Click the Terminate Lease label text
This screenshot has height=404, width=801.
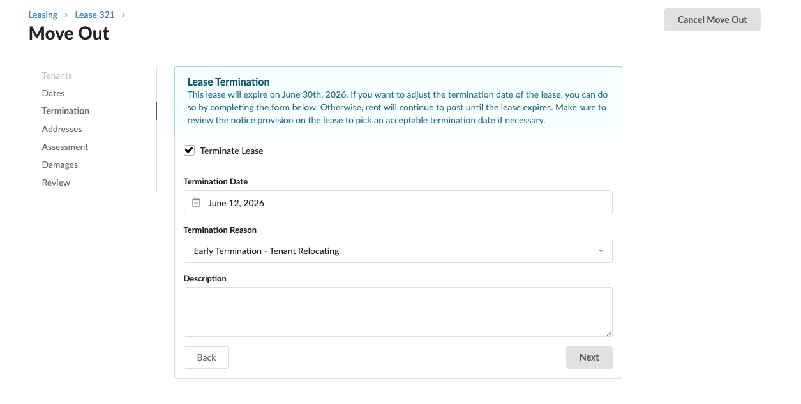pos(232,151)
